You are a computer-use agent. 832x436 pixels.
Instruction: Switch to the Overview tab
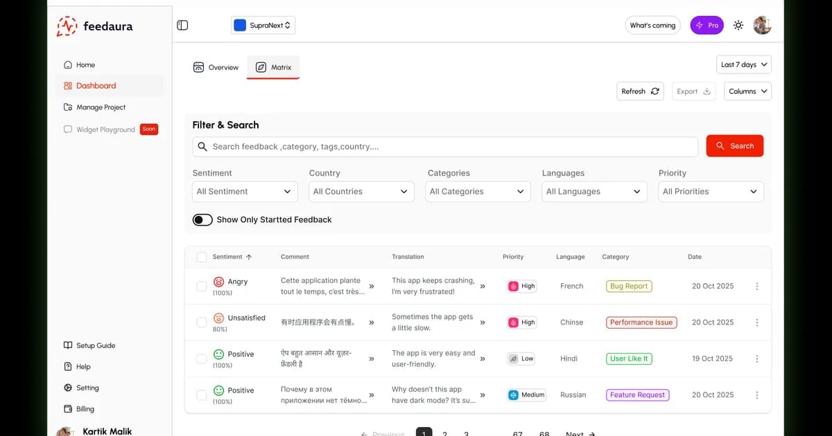[x=216, y=68]
